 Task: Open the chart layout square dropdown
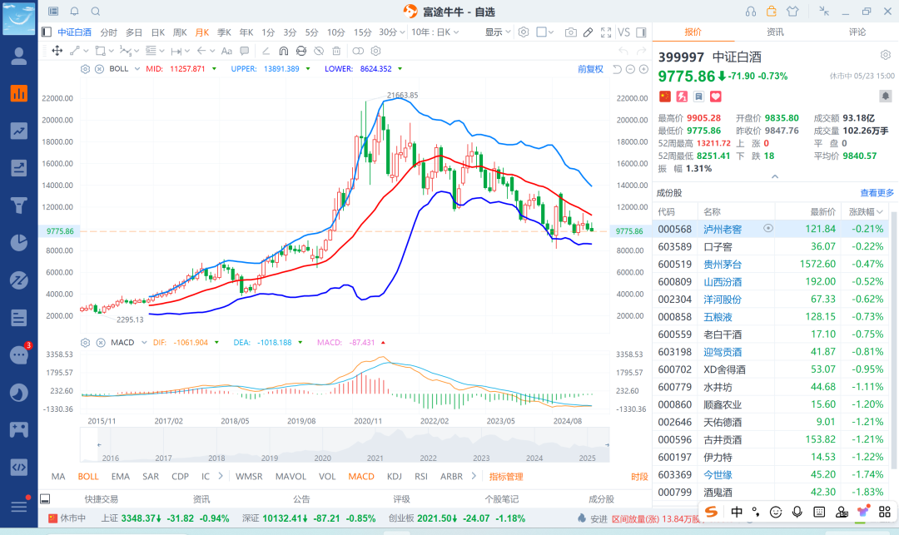point(544,32)
